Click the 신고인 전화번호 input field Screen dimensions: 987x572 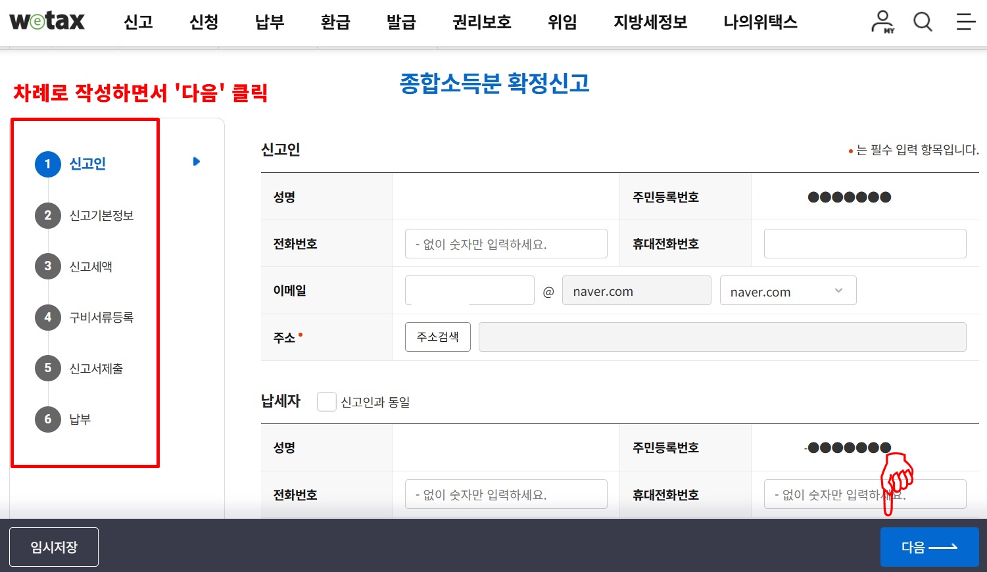click(x=506, y=243)
